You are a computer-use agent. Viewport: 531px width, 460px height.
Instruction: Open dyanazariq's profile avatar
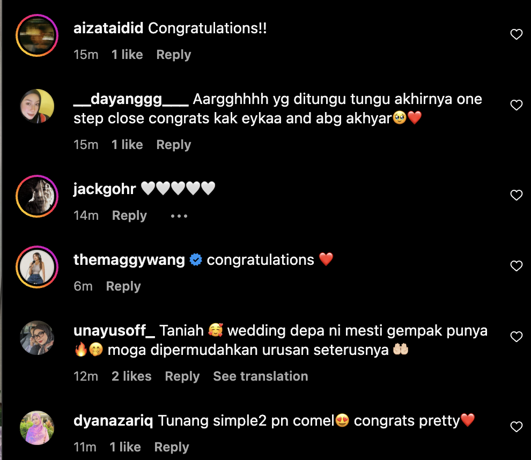pyautogui.click(x=37, y=427)
